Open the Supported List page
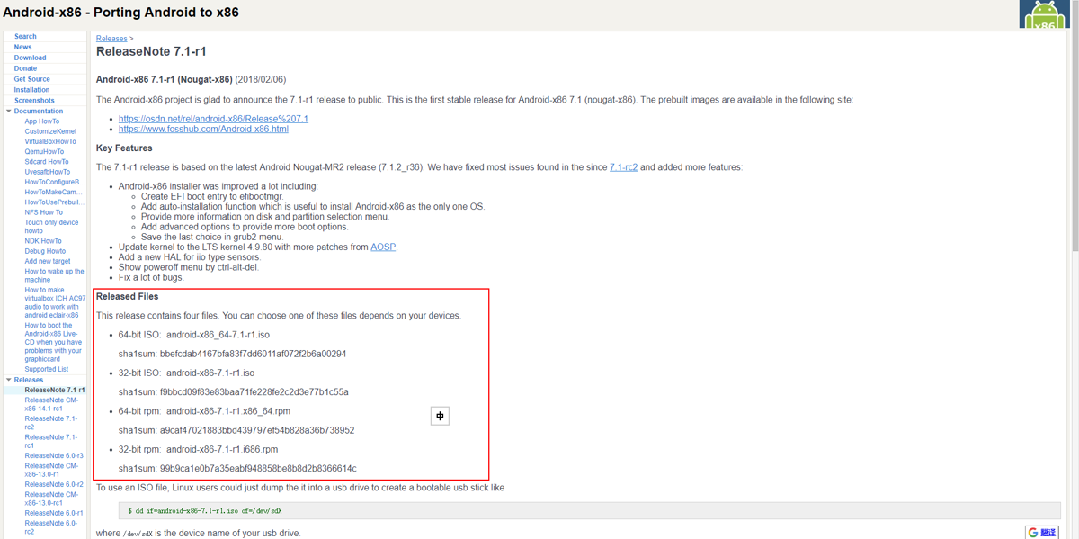 pyautogui.click(x=47, y=369)
